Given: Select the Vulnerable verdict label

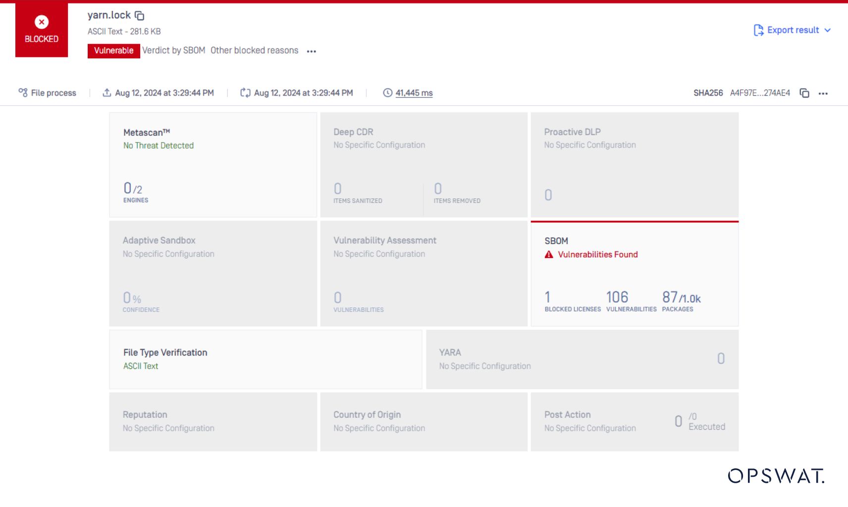Looking at the screenshot, I should coord(113,51).
